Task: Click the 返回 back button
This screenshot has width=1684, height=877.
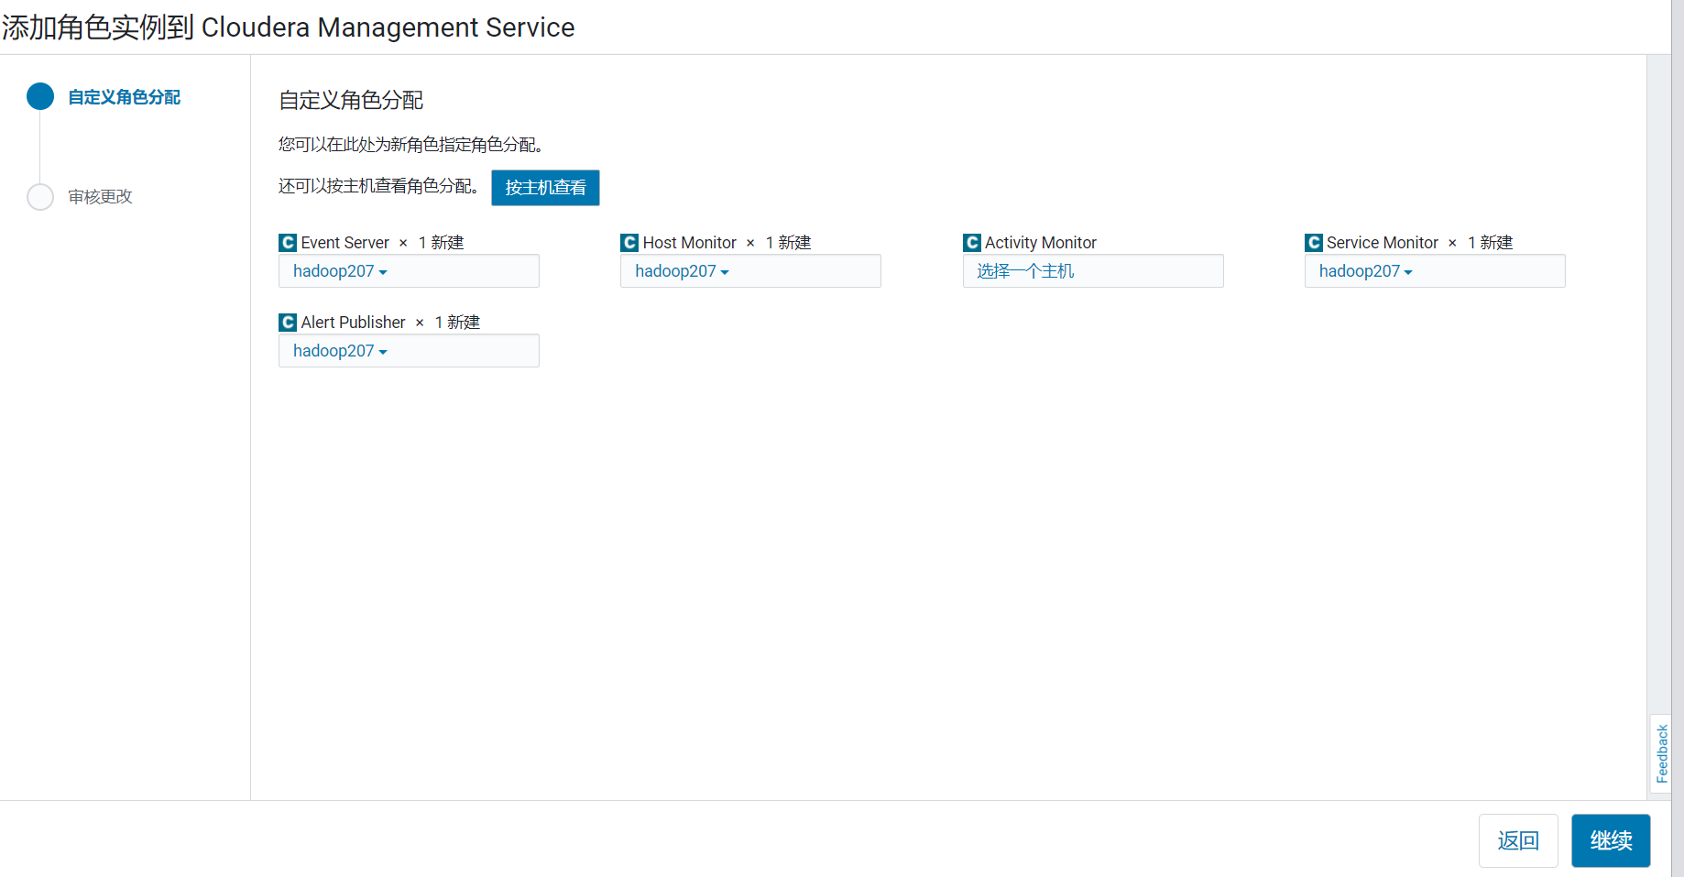Action: (1518, 840)
